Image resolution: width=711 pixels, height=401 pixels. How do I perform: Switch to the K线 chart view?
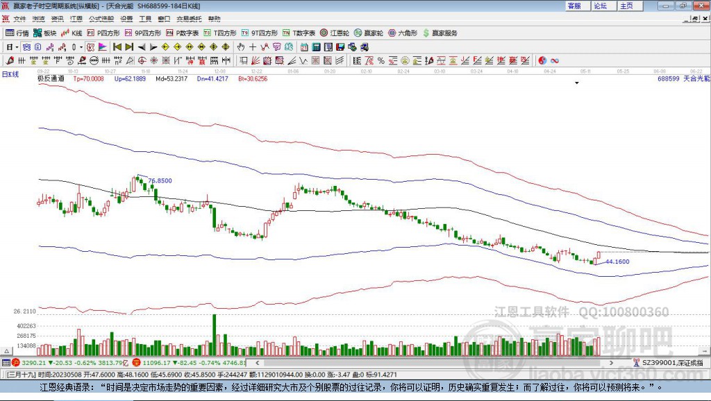pyautogui.click(x=72, y=33)
